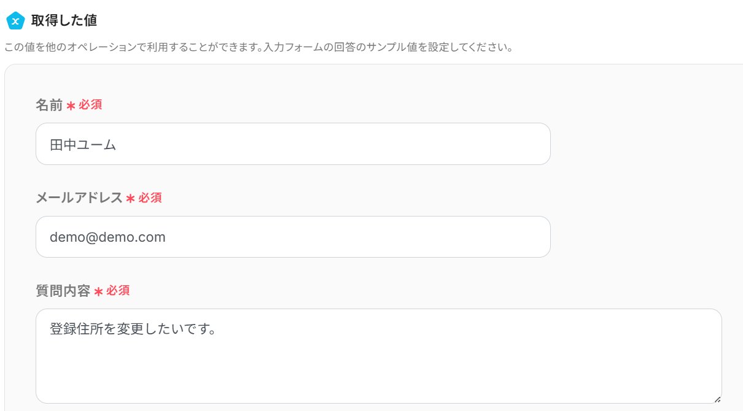The width and height of the screenshot is (743, 411).
Task: Click the 質問内容 textarea resize handle
Action: [717, 399]
